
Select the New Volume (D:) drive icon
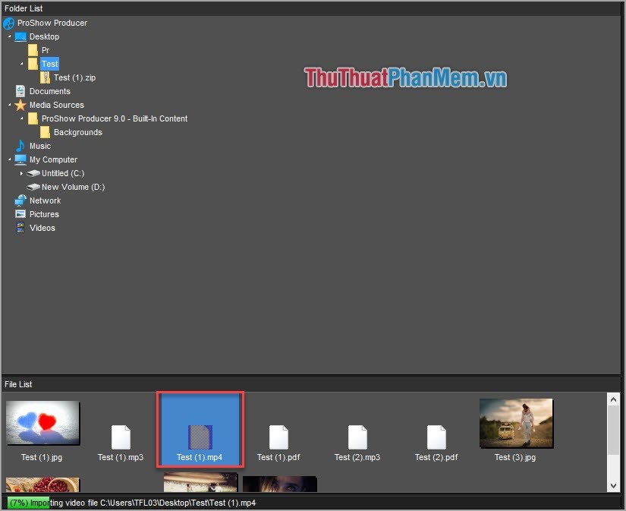35,187
